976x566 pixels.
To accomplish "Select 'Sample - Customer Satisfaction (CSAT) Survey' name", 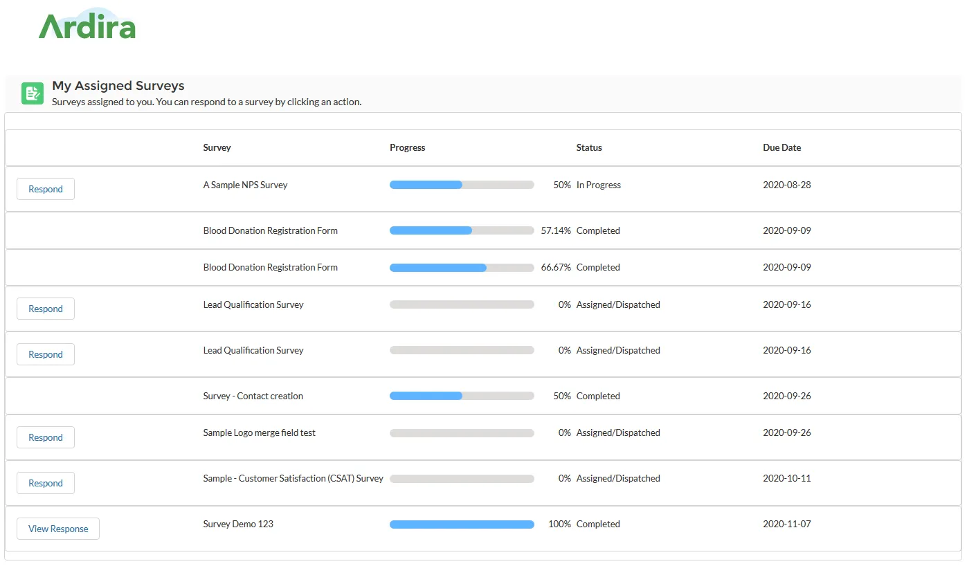I will 293,478.
